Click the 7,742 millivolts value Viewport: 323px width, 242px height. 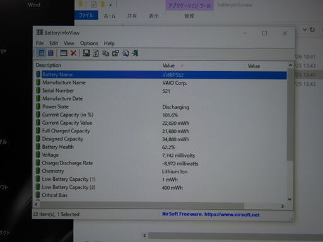(179, 156)
